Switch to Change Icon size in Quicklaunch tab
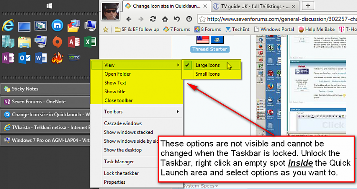 [x=167, y=6]
